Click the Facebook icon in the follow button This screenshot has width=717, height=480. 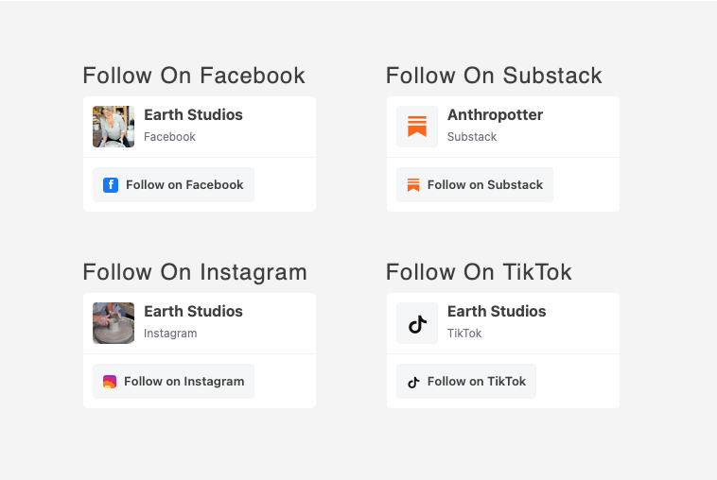[x=110, y=185]
